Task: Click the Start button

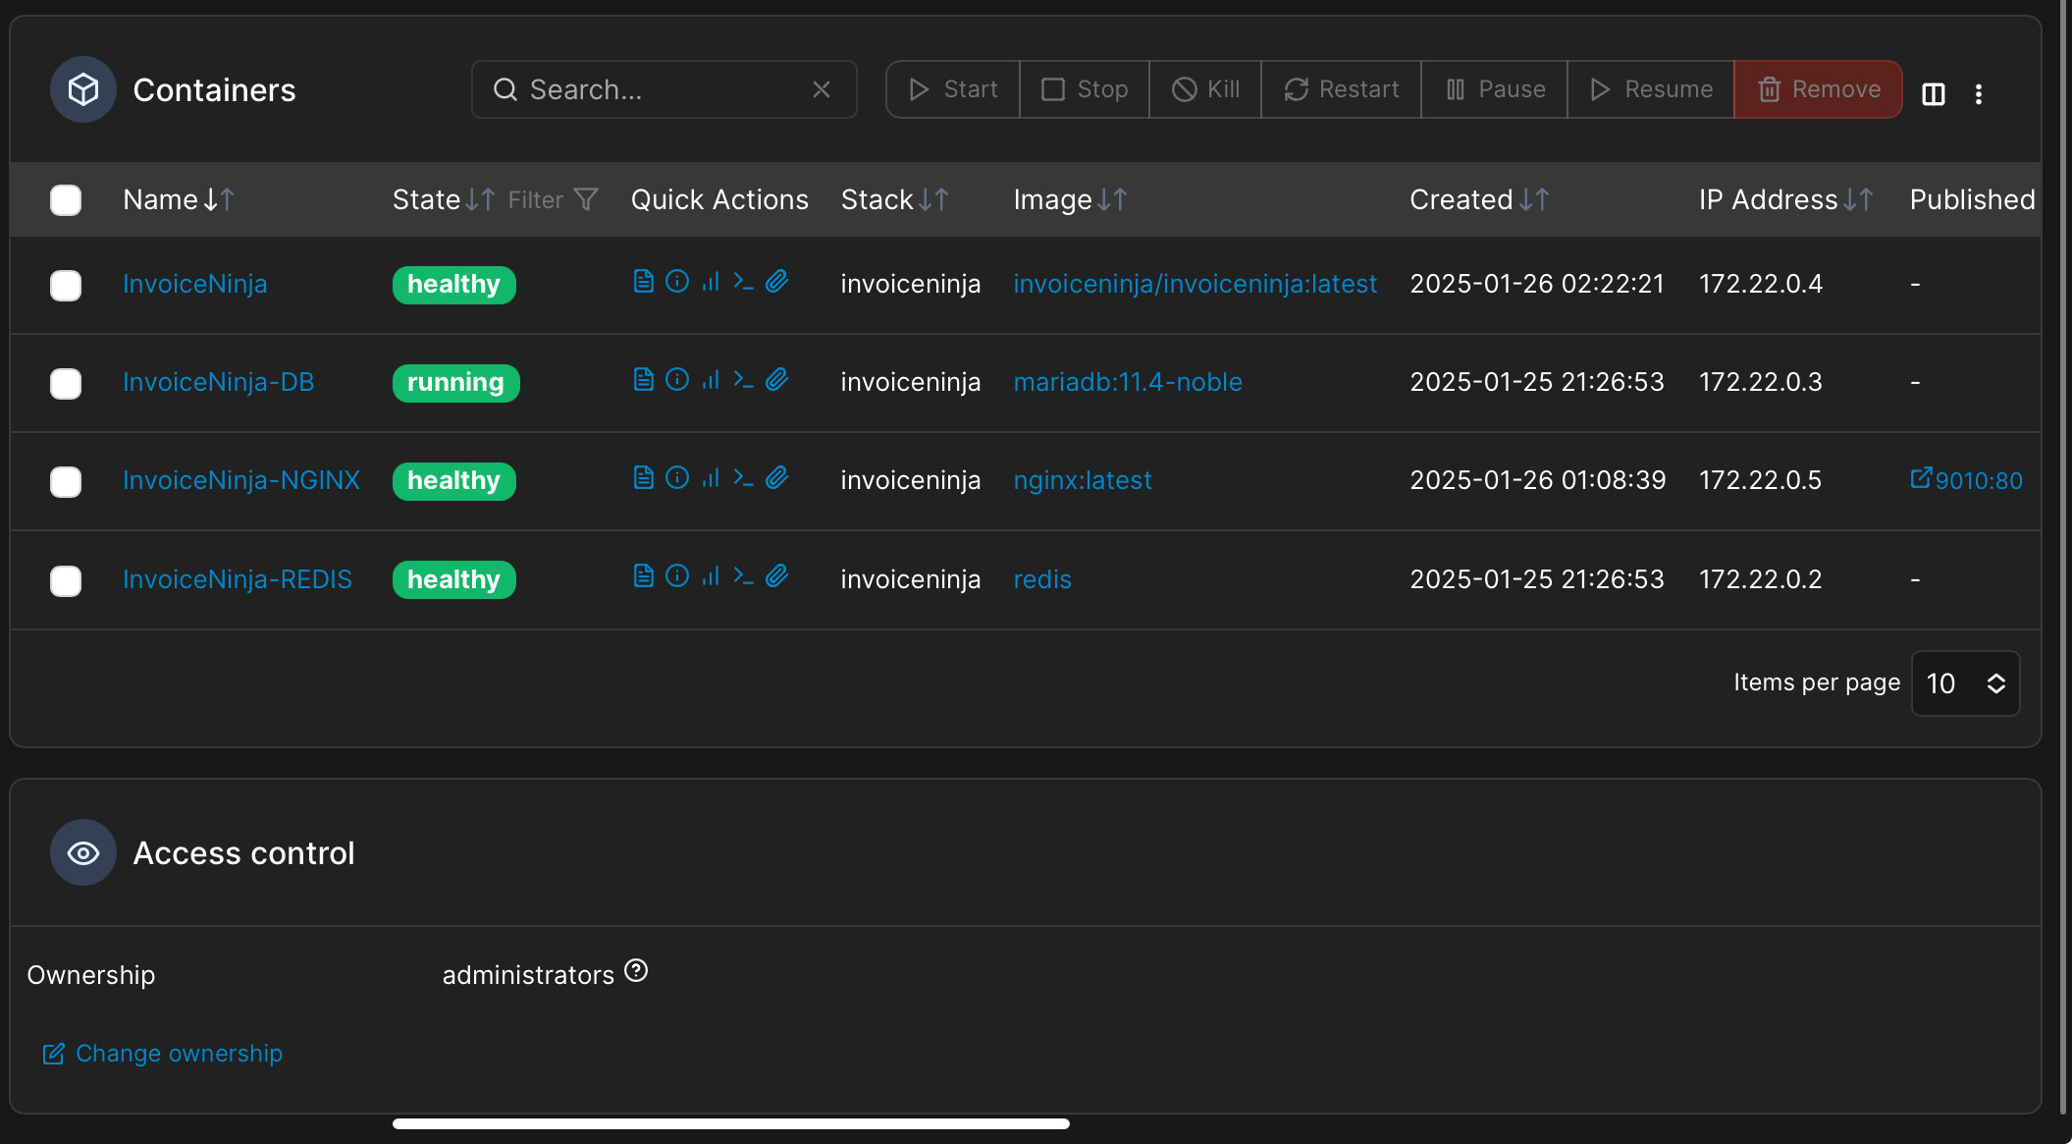Action: [953, 89]
